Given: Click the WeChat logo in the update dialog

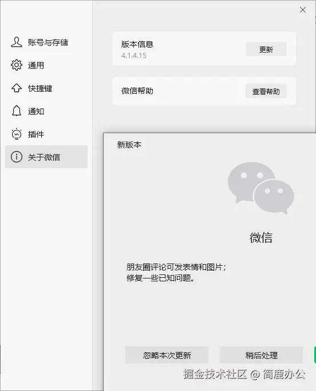Looking at the screenshot, I should tap(261, 188).
